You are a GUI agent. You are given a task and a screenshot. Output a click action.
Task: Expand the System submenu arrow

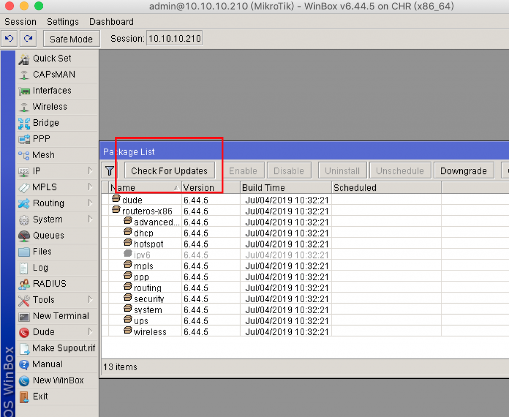[90, 219]
